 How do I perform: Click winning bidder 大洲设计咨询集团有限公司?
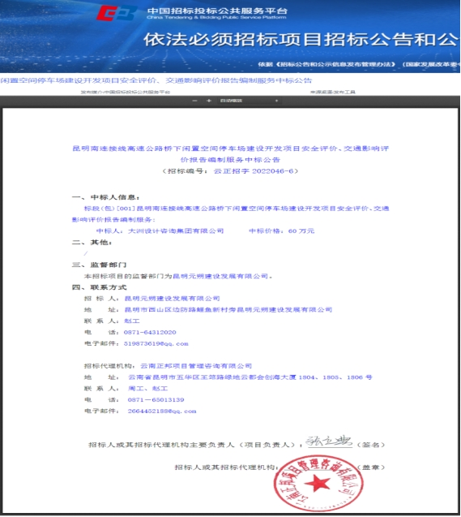pyautogui.click(x=176, y=230)
